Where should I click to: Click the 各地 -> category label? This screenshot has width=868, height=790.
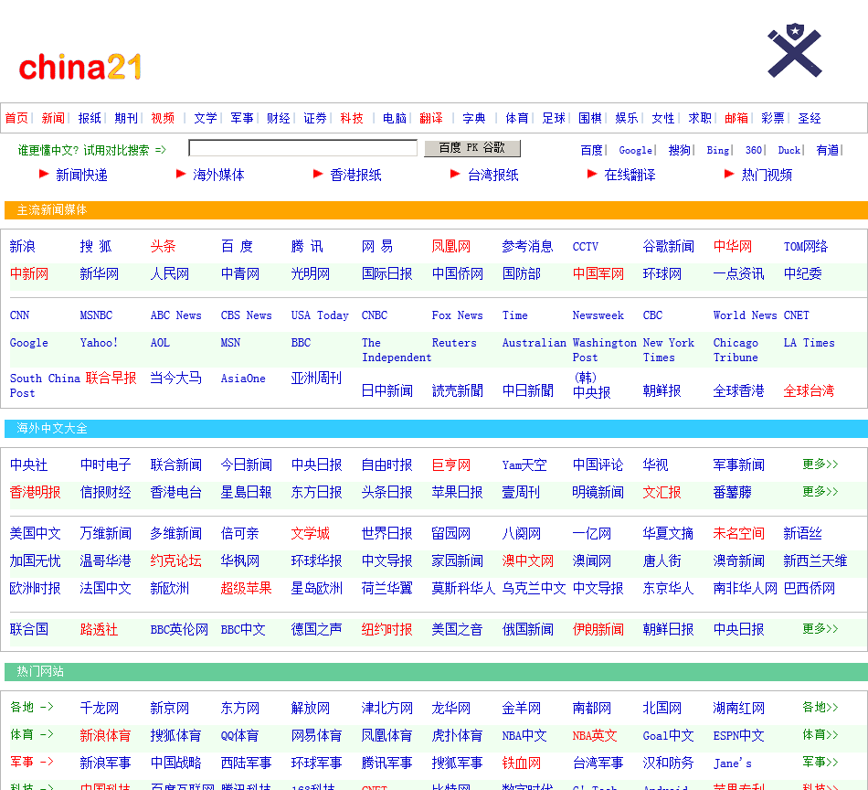tap(32, 708)
